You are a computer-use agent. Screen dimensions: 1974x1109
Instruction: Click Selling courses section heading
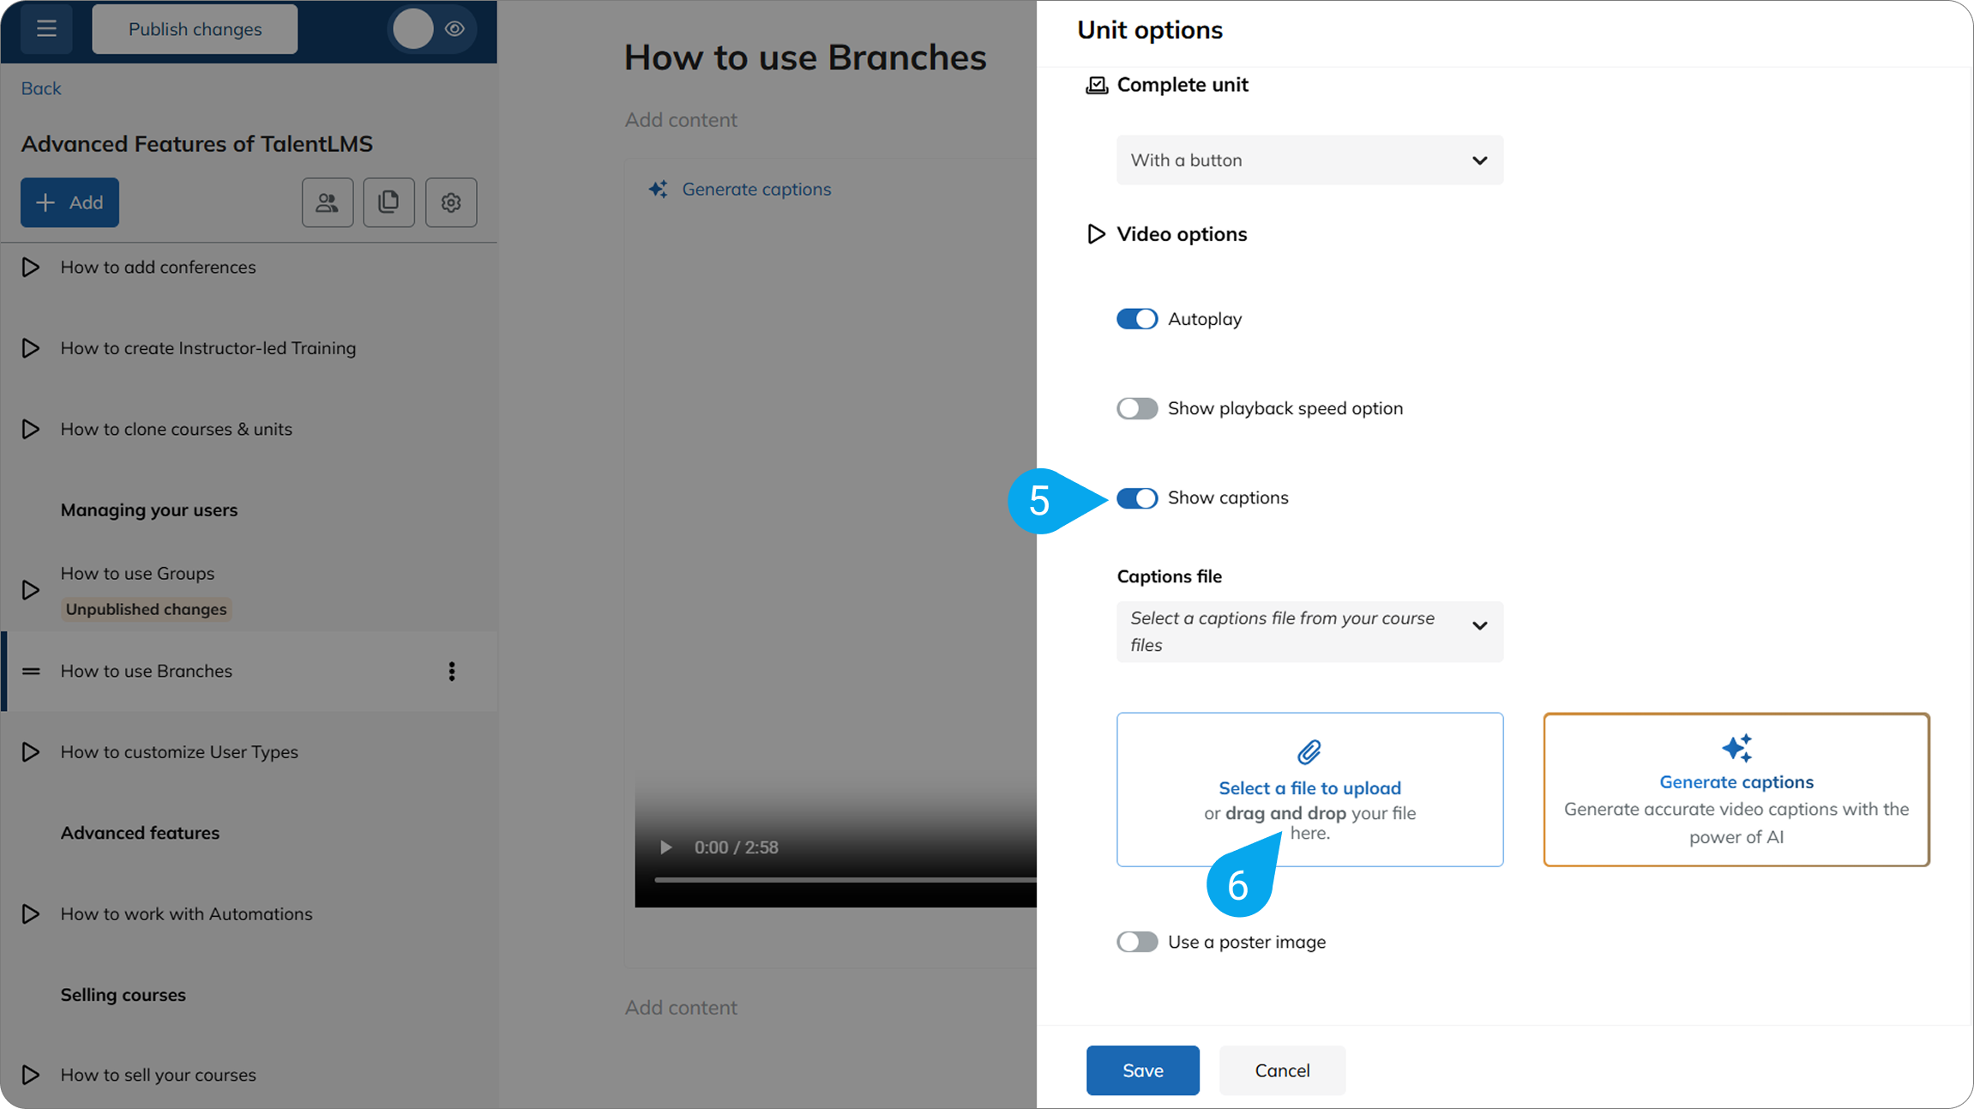click(123, 995)
